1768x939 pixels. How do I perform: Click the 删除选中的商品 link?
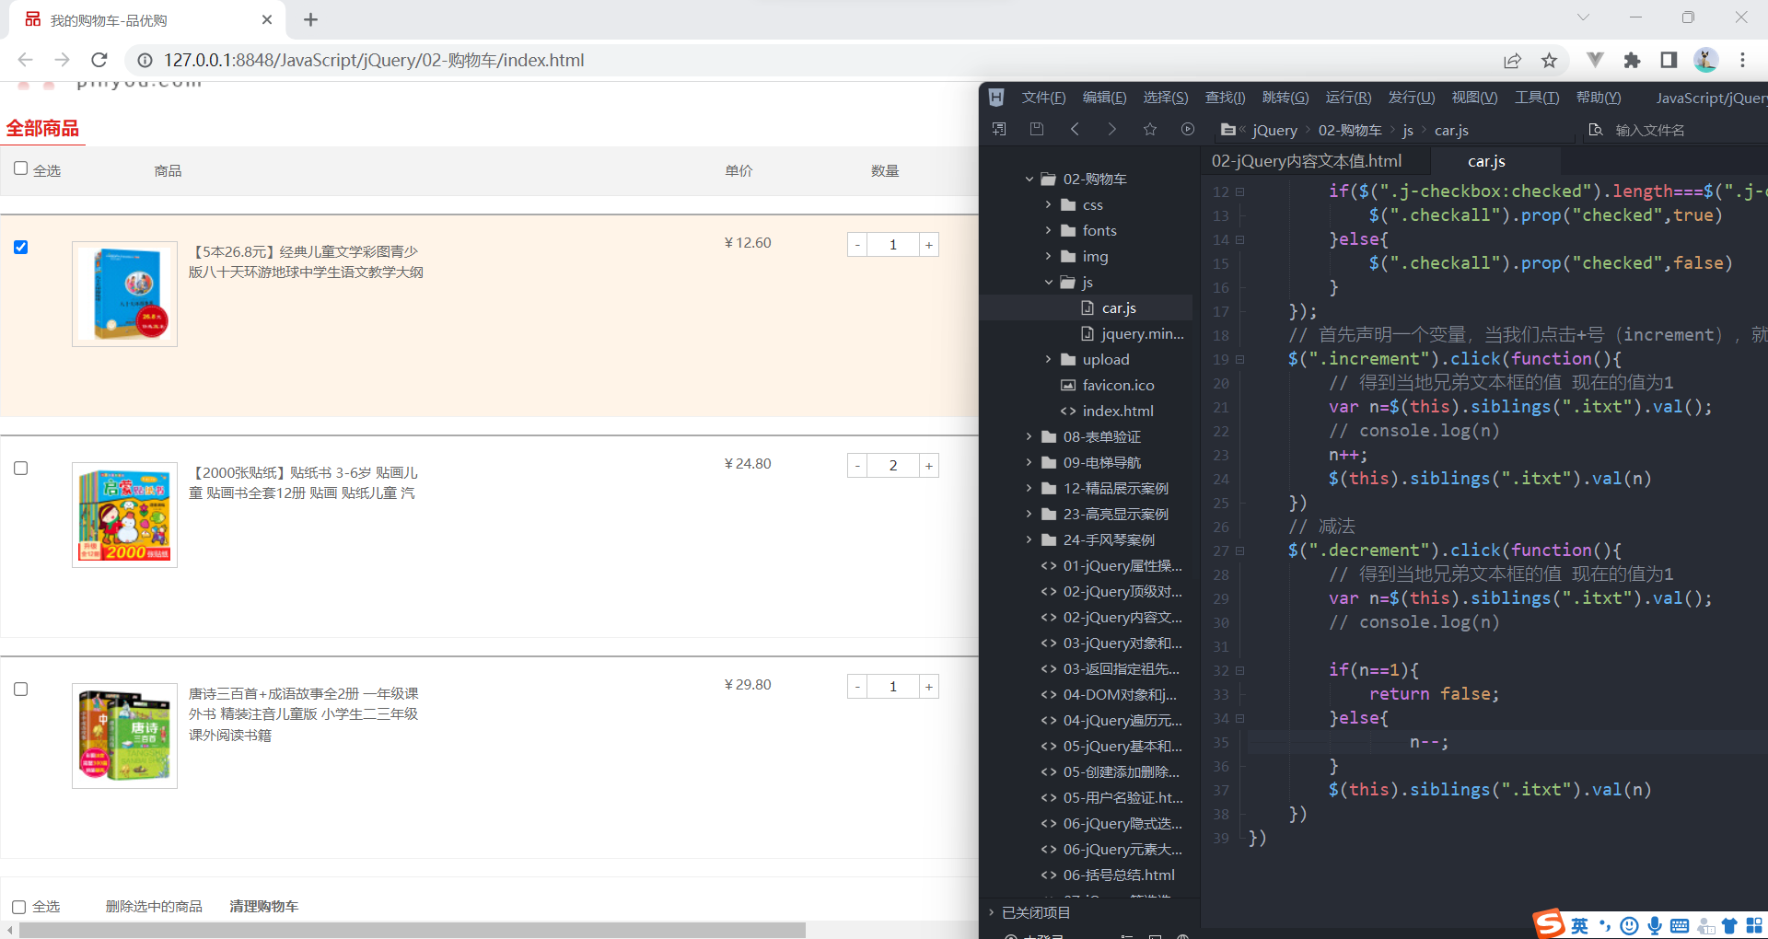(x=154, y=906)
